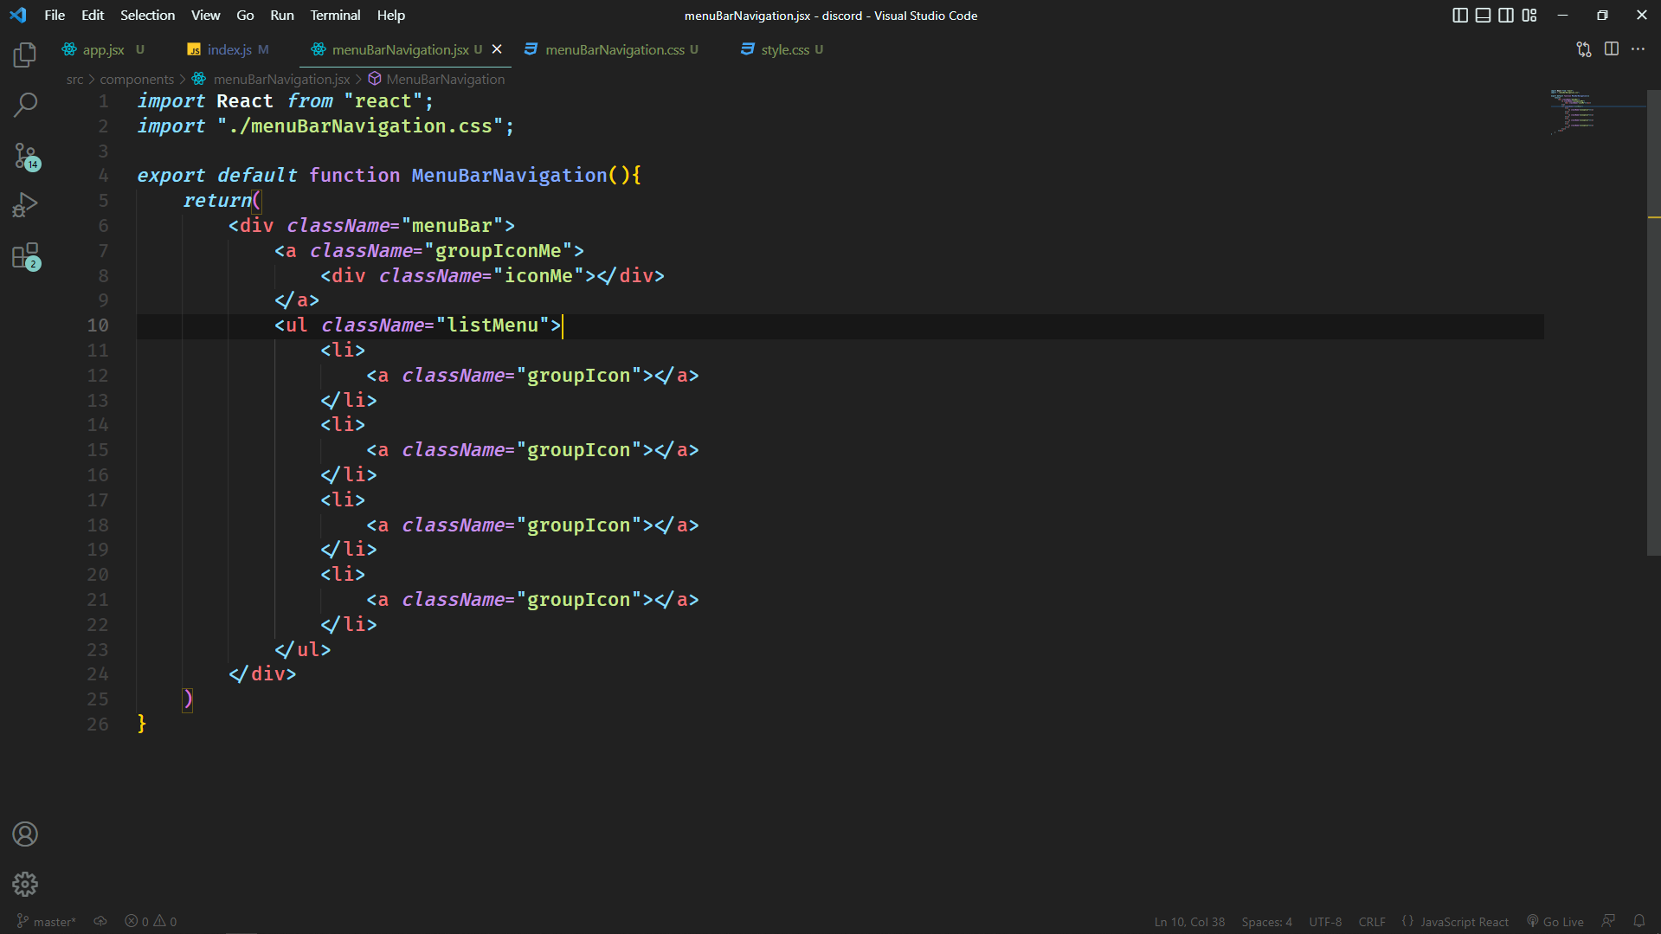Open the errors and warnings problems indicator

(151, 921)
